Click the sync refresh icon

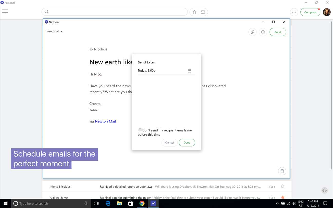click(x=325, y=190)
